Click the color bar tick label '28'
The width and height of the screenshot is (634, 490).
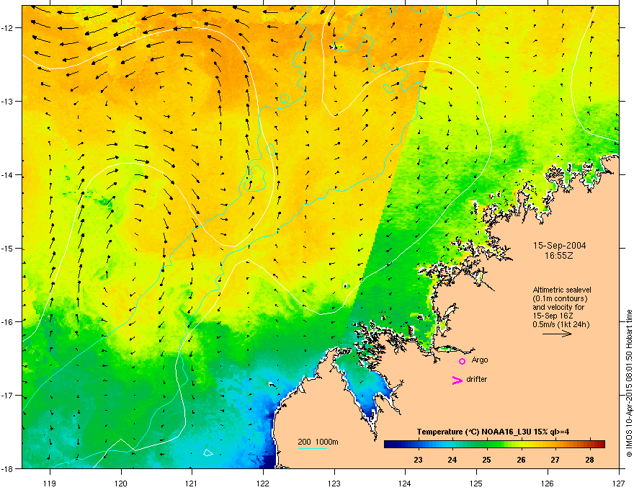tap(589, 460)
